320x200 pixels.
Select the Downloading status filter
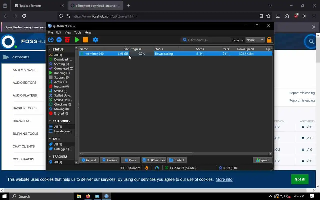click(61, 59)
